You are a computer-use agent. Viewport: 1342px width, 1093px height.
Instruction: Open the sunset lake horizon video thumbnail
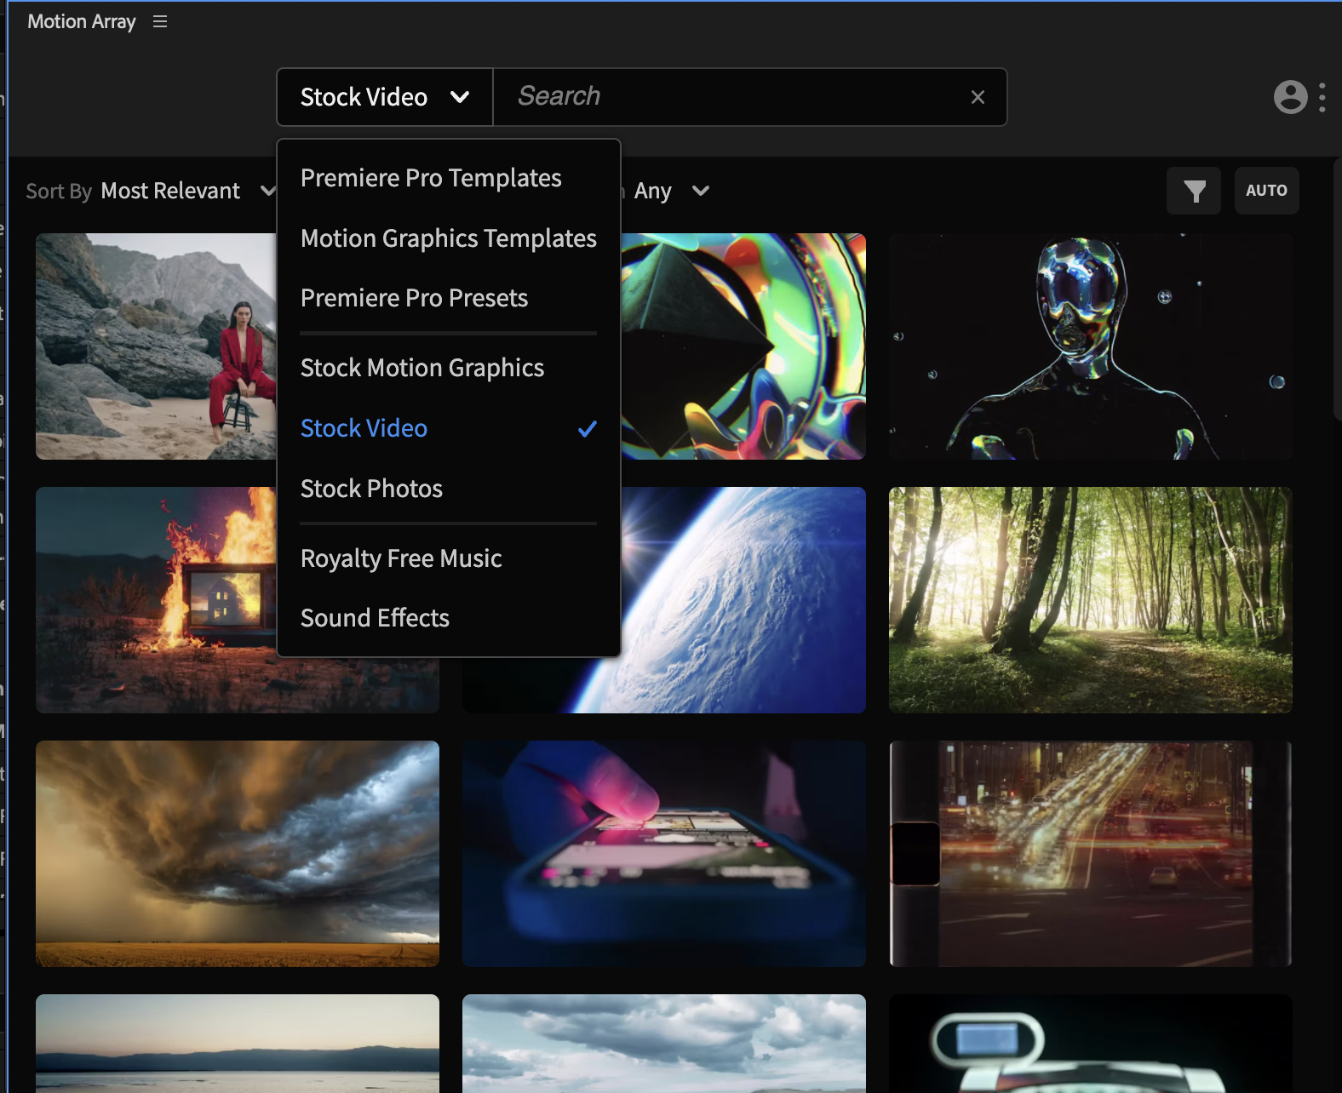click(x=238, y=1044)
